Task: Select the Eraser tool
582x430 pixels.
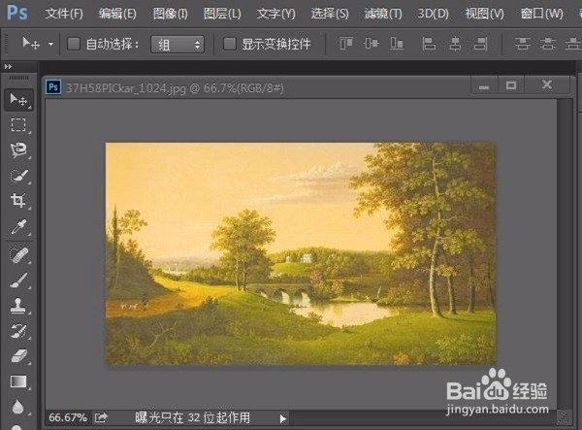Action: coord(18,356)
